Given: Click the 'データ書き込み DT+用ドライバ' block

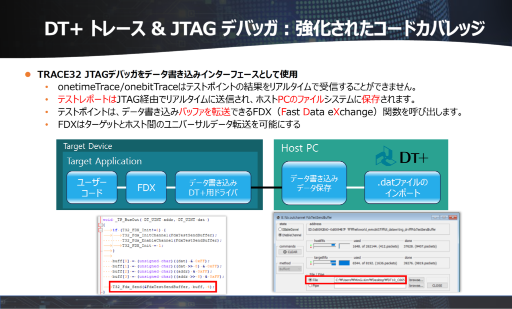Looking at the screenshot, I should [213, 187].
